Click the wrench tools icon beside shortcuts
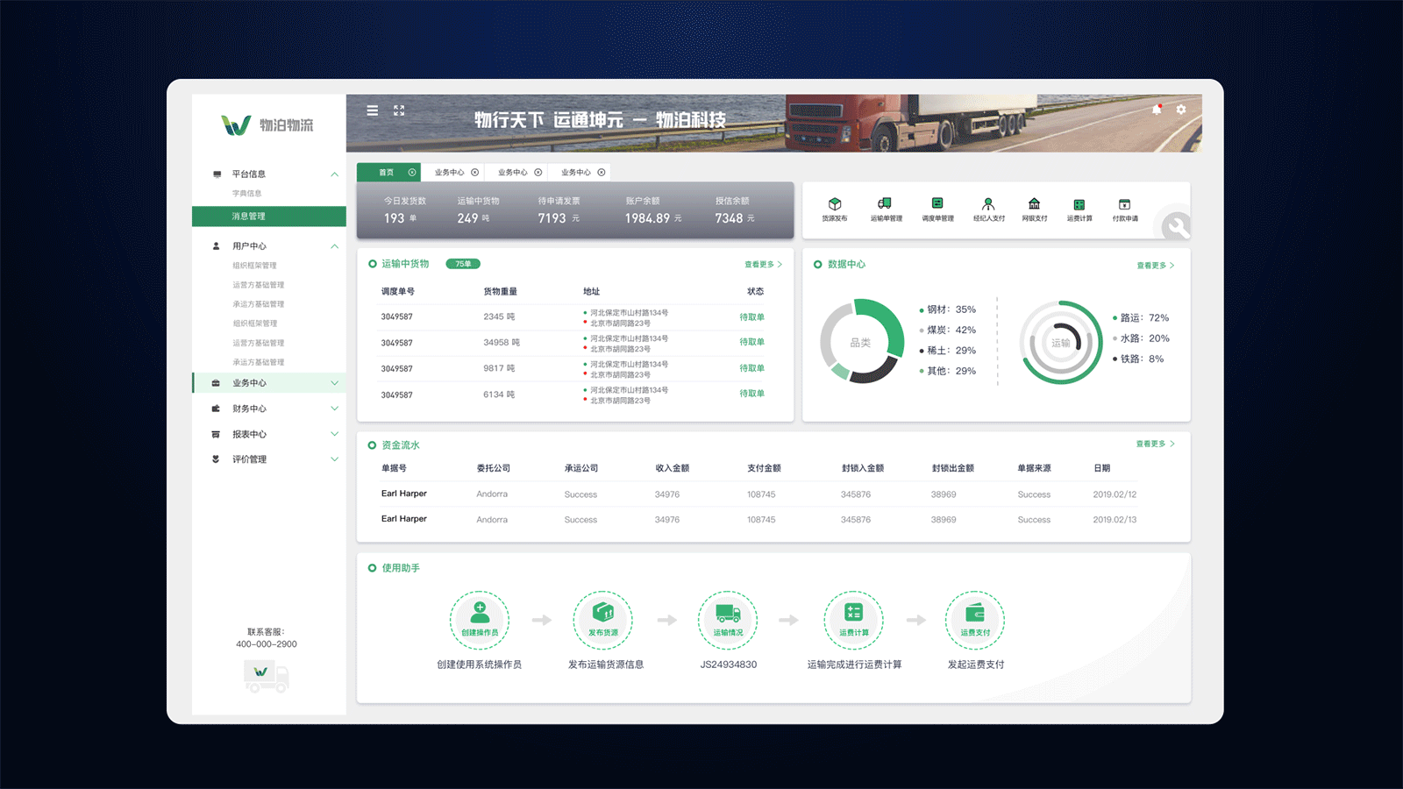1403x789 pixels. coord(1176,226)
